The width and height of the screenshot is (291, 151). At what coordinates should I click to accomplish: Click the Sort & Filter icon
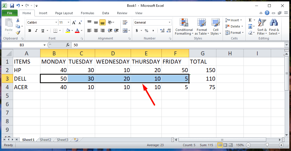(x=262, y=28)
